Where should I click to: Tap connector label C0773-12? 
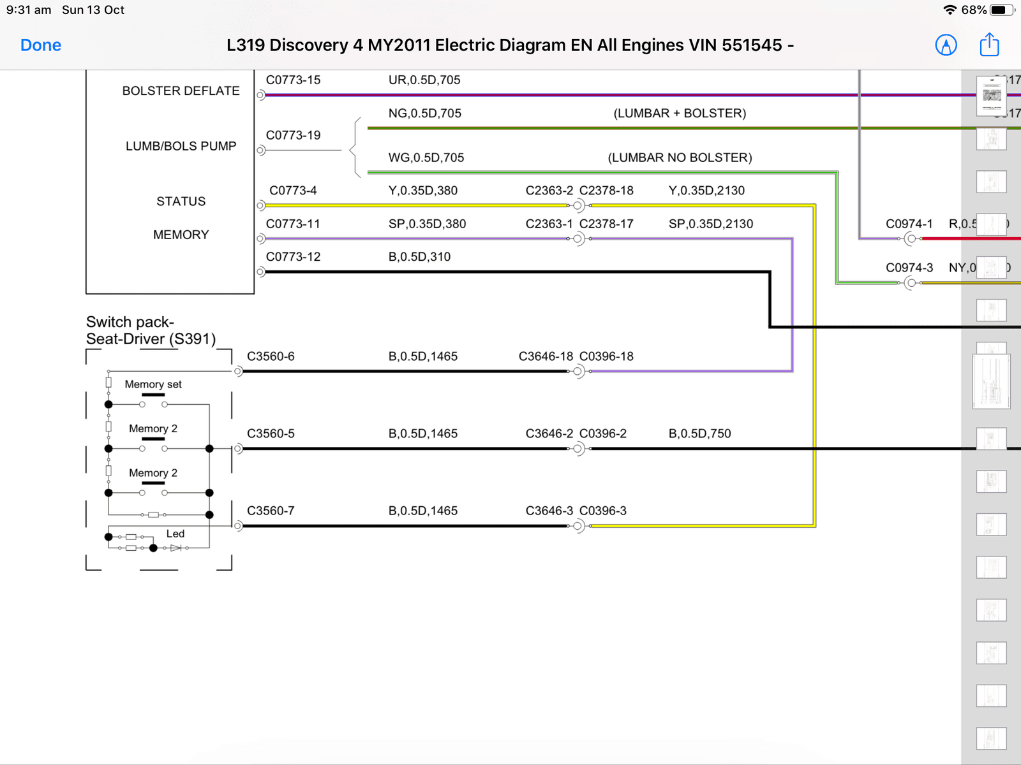(x=294, y=256)
